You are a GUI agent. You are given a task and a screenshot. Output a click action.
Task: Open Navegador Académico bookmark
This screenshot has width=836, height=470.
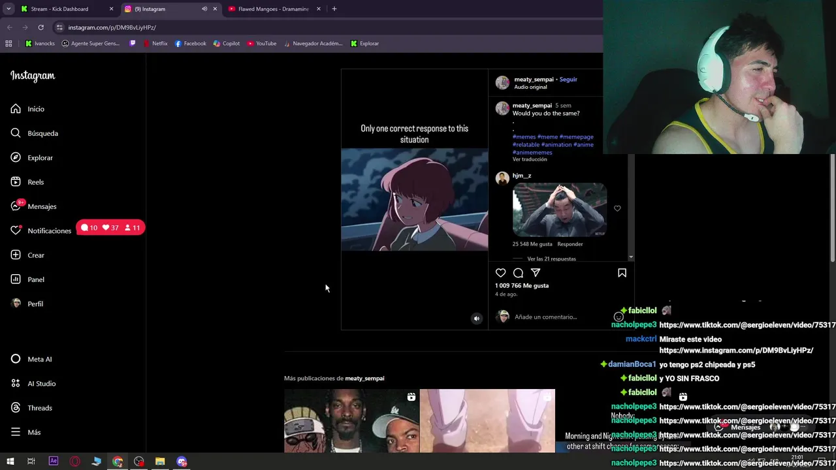(x=312, y=44)
